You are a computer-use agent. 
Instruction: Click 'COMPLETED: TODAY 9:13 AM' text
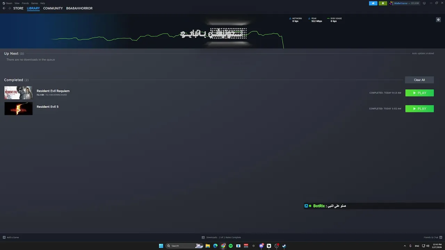point(385,93)
